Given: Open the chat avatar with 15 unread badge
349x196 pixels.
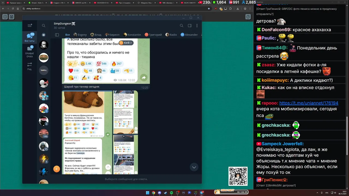Looking at the screenshot, I should [x=44, y=146].
